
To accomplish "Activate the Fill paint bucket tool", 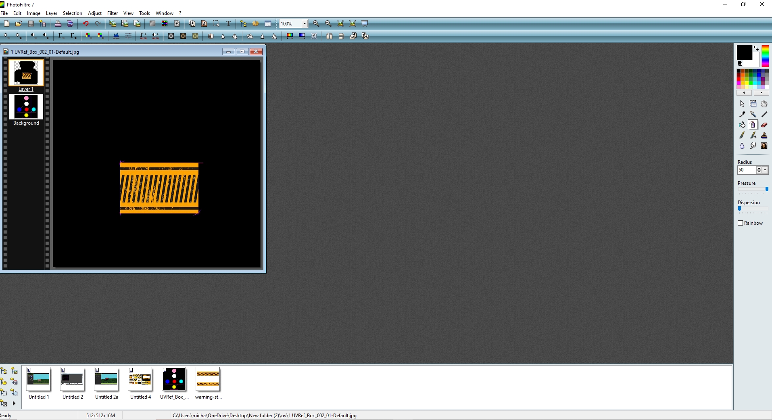I will tap(742, 125).
